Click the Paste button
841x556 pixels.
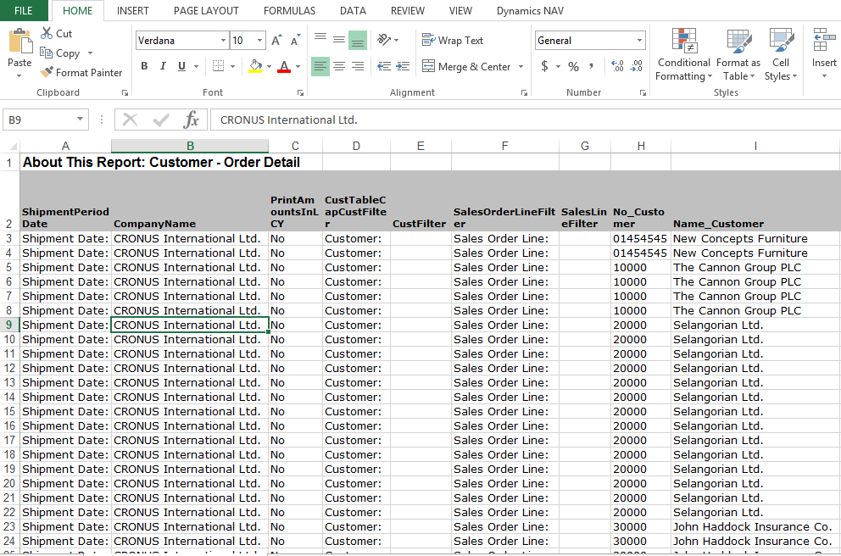19,51
